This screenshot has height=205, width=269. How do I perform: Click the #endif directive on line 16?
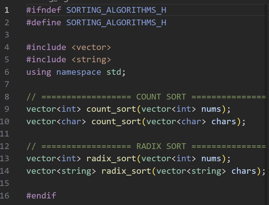click(41, 195)
